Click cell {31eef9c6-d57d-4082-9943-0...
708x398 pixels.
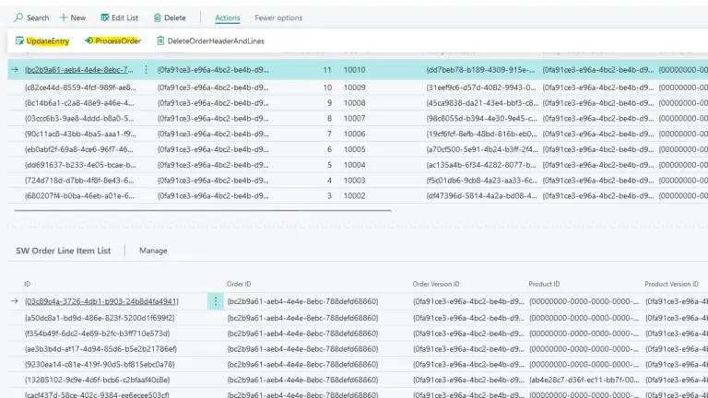coord(481,88)
